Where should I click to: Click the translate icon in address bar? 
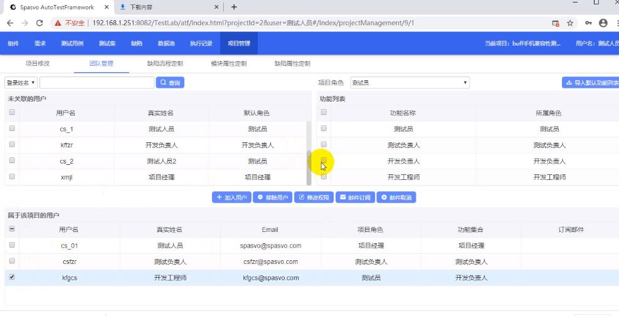[x=555, y=23]
